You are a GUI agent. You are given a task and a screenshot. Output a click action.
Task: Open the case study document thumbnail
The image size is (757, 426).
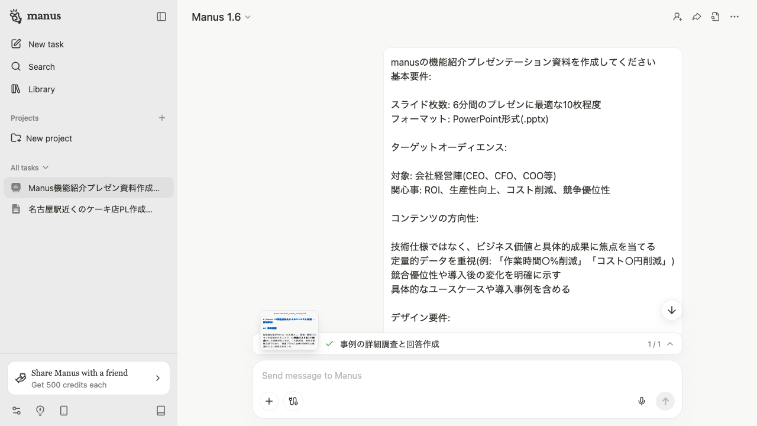289,330
